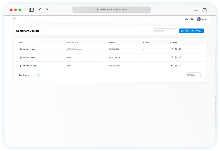Open the bot assistant icon in the header
The height and width of the screenshot is (151, 220).
(x=187, y=19)
